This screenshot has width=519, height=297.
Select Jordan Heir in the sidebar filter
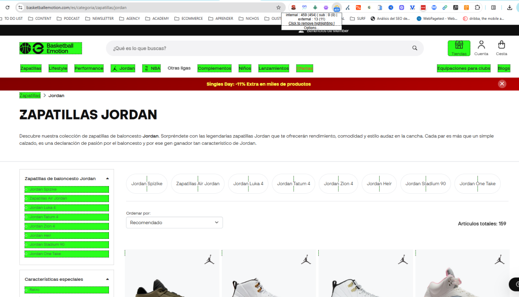point(67,235)
